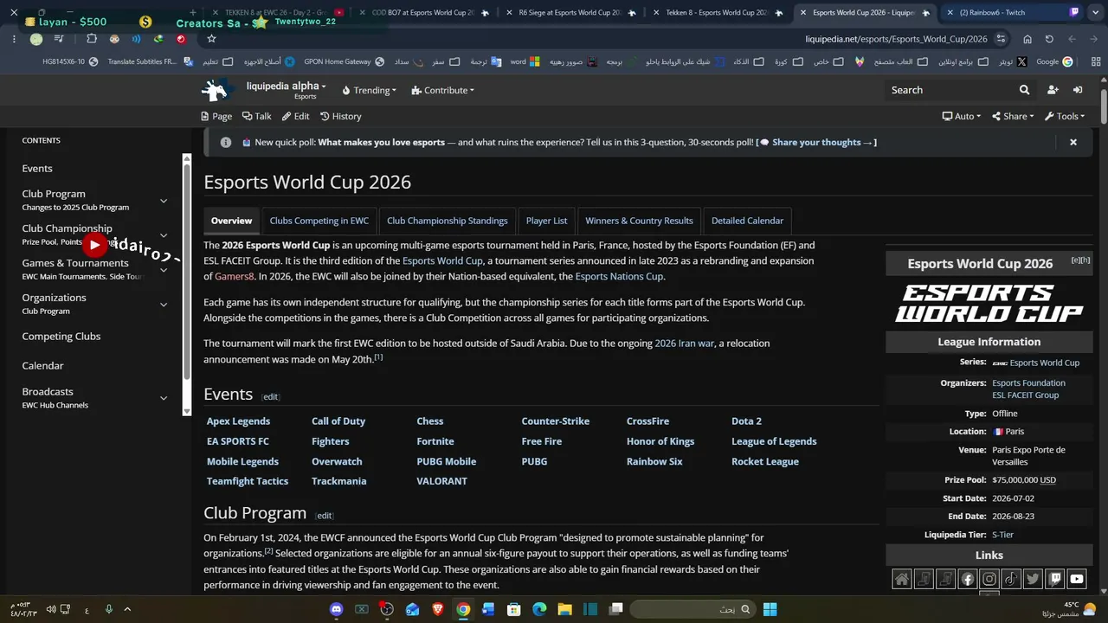
Task: Open the Esports Nations Cup link
Action: pyautogui.click(x=619, y=277)
